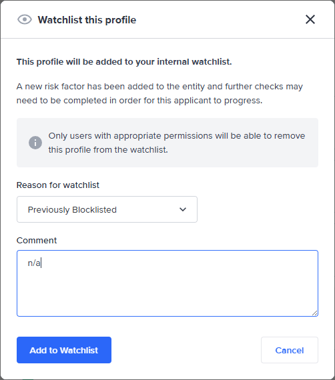335x380 pixels.
Task: Click the bold internal watchlist statement
Action: [124, 62]
